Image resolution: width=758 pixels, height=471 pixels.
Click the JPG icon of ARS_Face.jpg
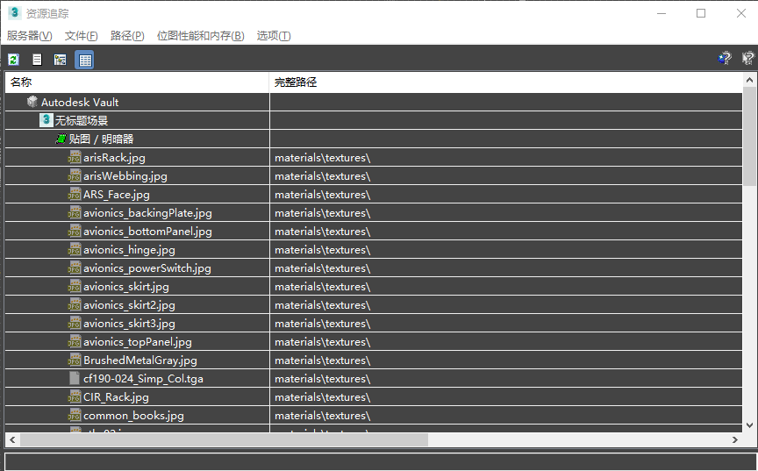pyautogui.click(x=75, y=194)
